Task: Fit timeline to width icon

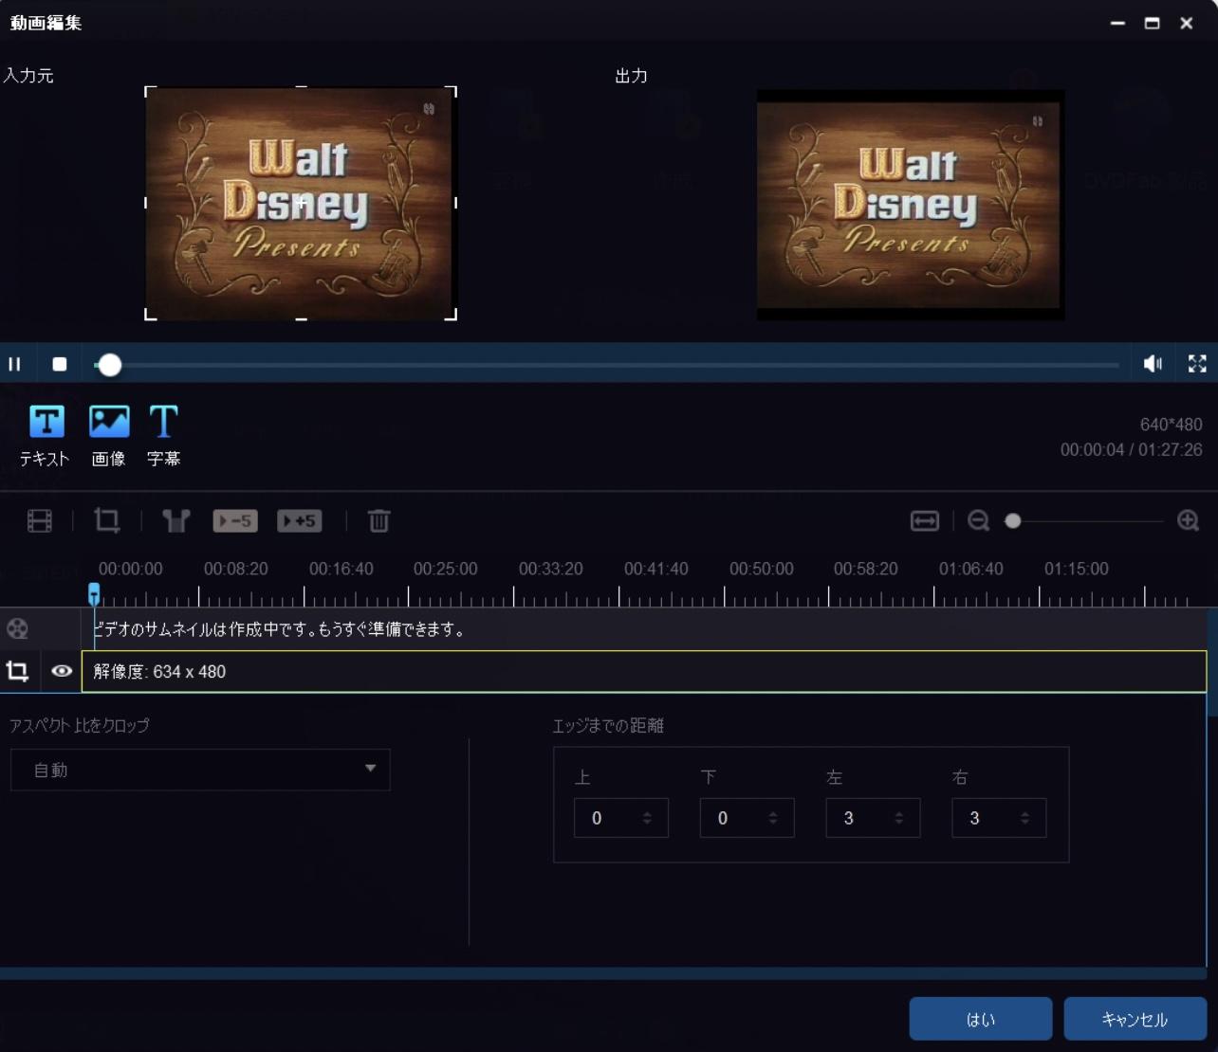Action: pyautogui.click(x=925, y=520)
